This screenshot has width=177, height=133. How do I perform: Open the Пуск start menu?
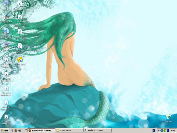click(x=5, y=130)
